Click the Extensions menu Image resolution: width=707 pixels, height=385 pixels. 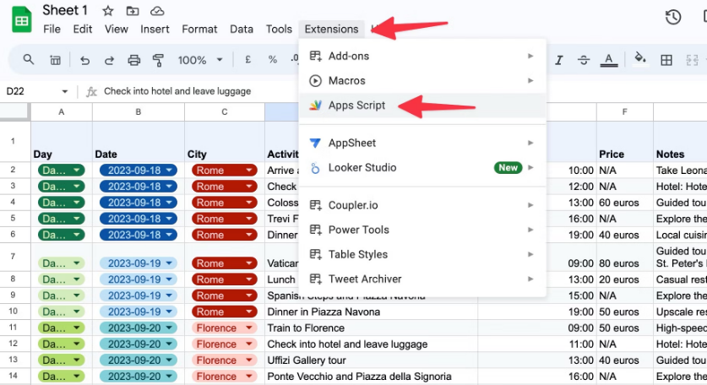point(331,30)
